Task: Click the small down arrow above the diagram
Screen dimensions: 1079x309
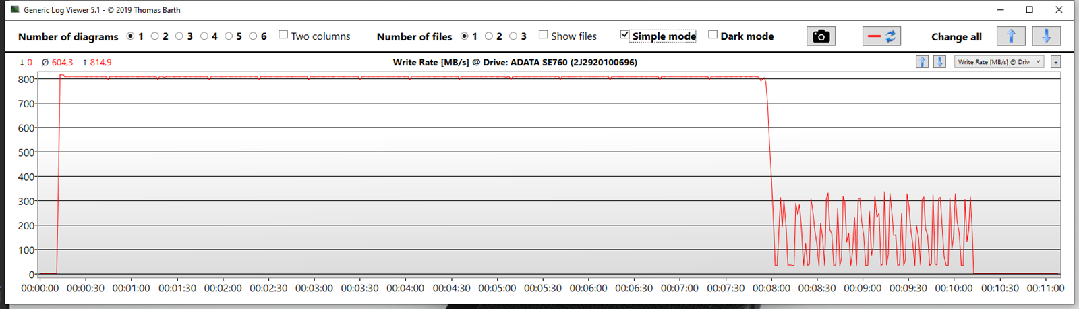Action: pyautogui.click(x=939, y=62)
